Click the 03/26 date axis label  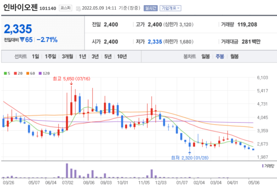point(8,182)
